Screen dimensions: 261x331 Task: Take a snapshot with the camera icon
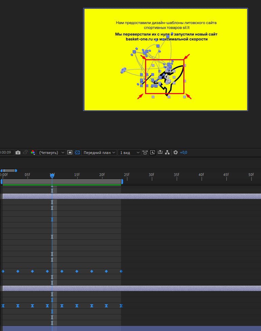[18, 152]
